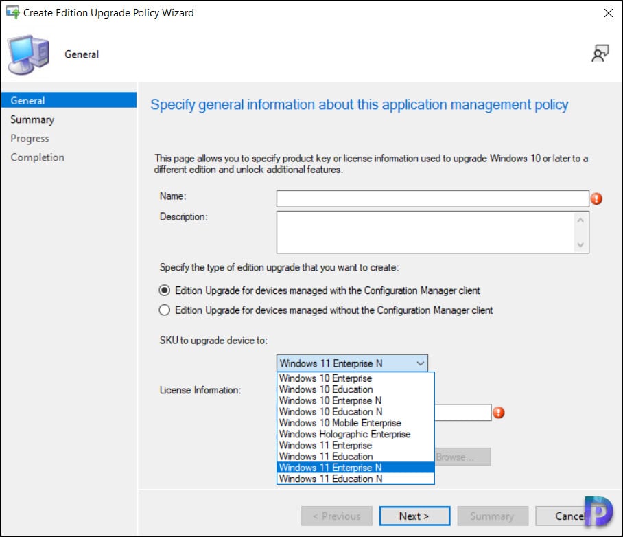The image size is (623, 537).
Task: Click into the Name text field
Action: pyautogui.click(x=433, y=198)
